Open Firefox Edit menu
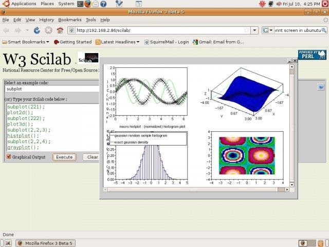This screenshot has width=329, height=247. (17, 20)
